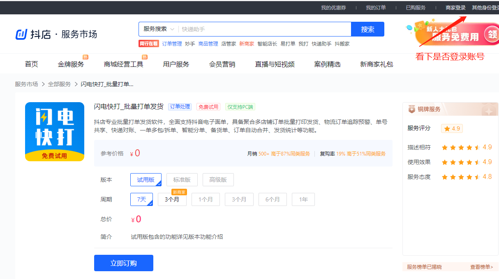Select the 1年 period option
Viewport: 499px width, 279px height.
303,199
